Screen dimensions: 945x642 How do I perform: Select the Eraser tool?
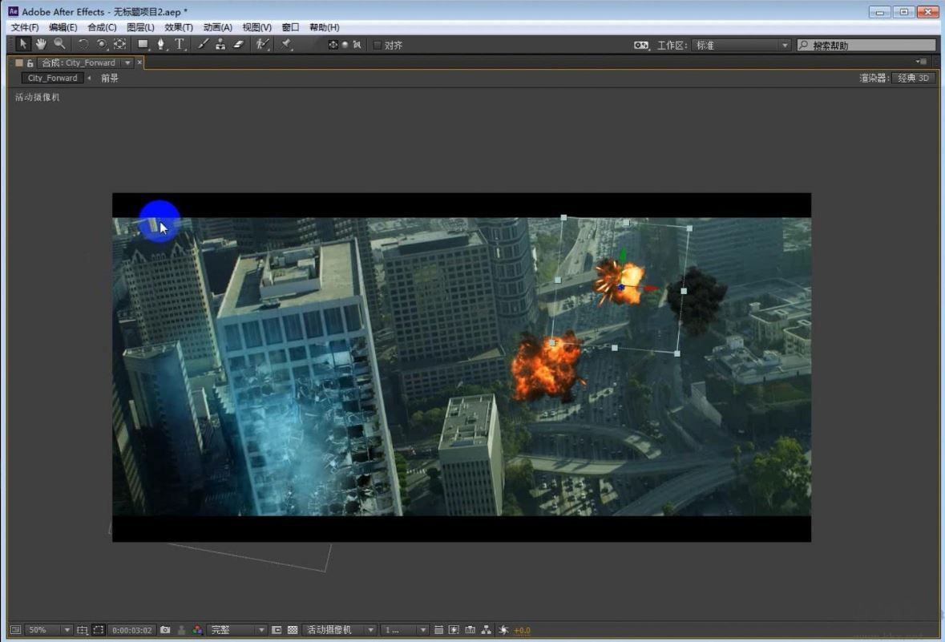coord(236,45)
